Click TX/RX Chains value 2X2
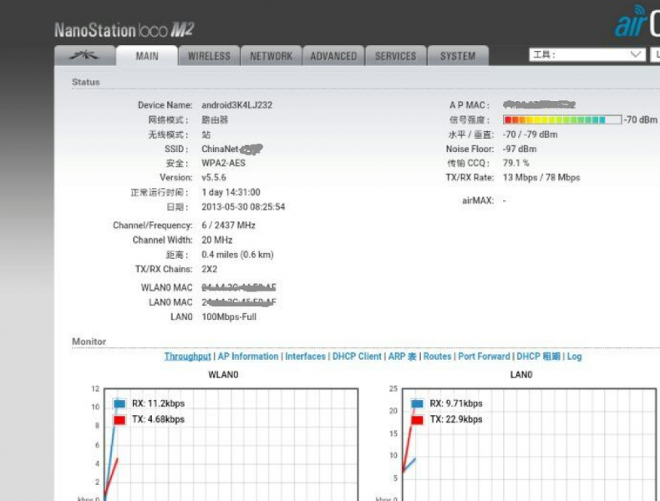This screenshot has height=501, width=660. click(x=210, y=269)
